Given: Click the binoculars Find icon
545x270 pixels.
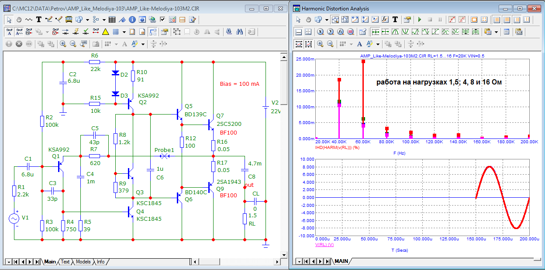Looking at the screenshot, I should click(240, 32).
